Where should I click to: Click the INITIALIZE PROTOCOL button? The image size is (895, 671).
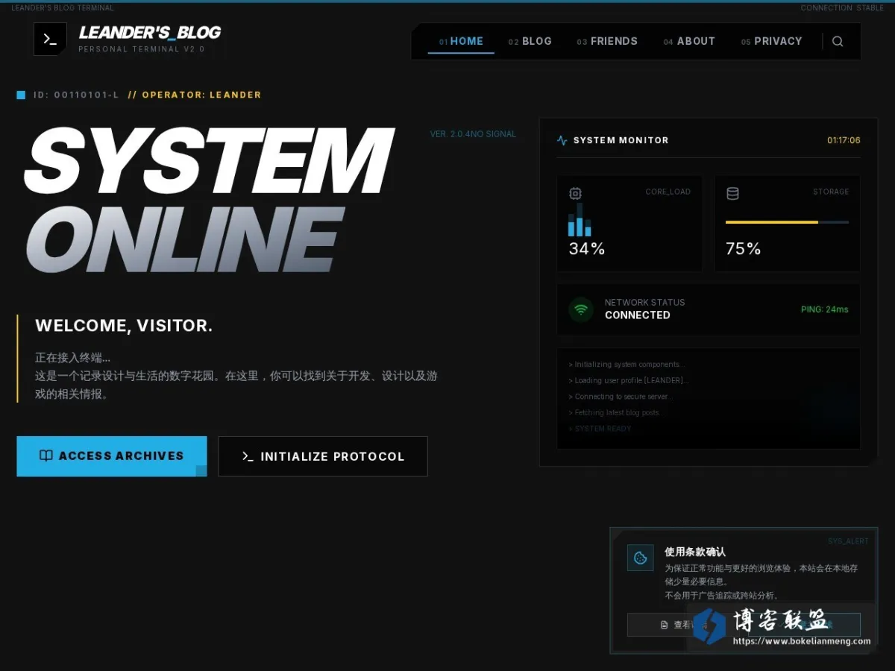click(x=323, y=456)
